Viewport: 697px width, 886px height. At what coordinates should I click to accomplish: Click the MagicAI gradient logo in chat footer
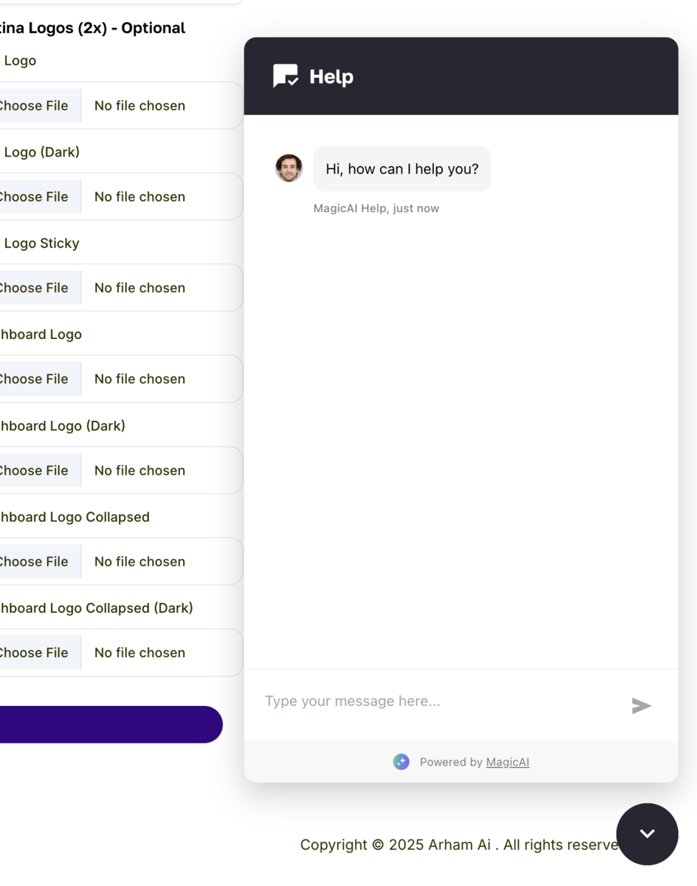pyautogui.click(x=401, y=762)
